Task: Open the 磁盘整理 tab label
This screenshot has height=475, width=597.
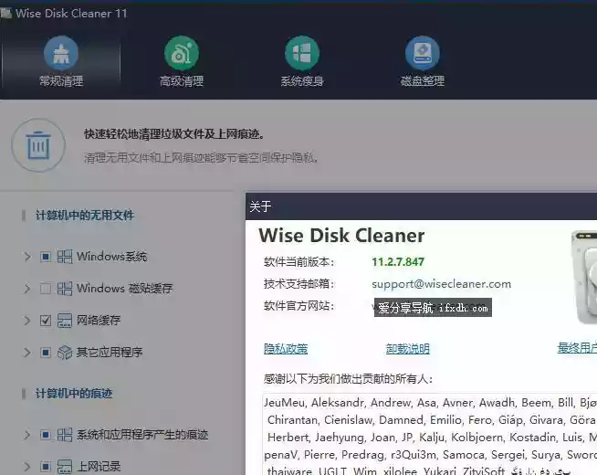Action: (422, 81)
